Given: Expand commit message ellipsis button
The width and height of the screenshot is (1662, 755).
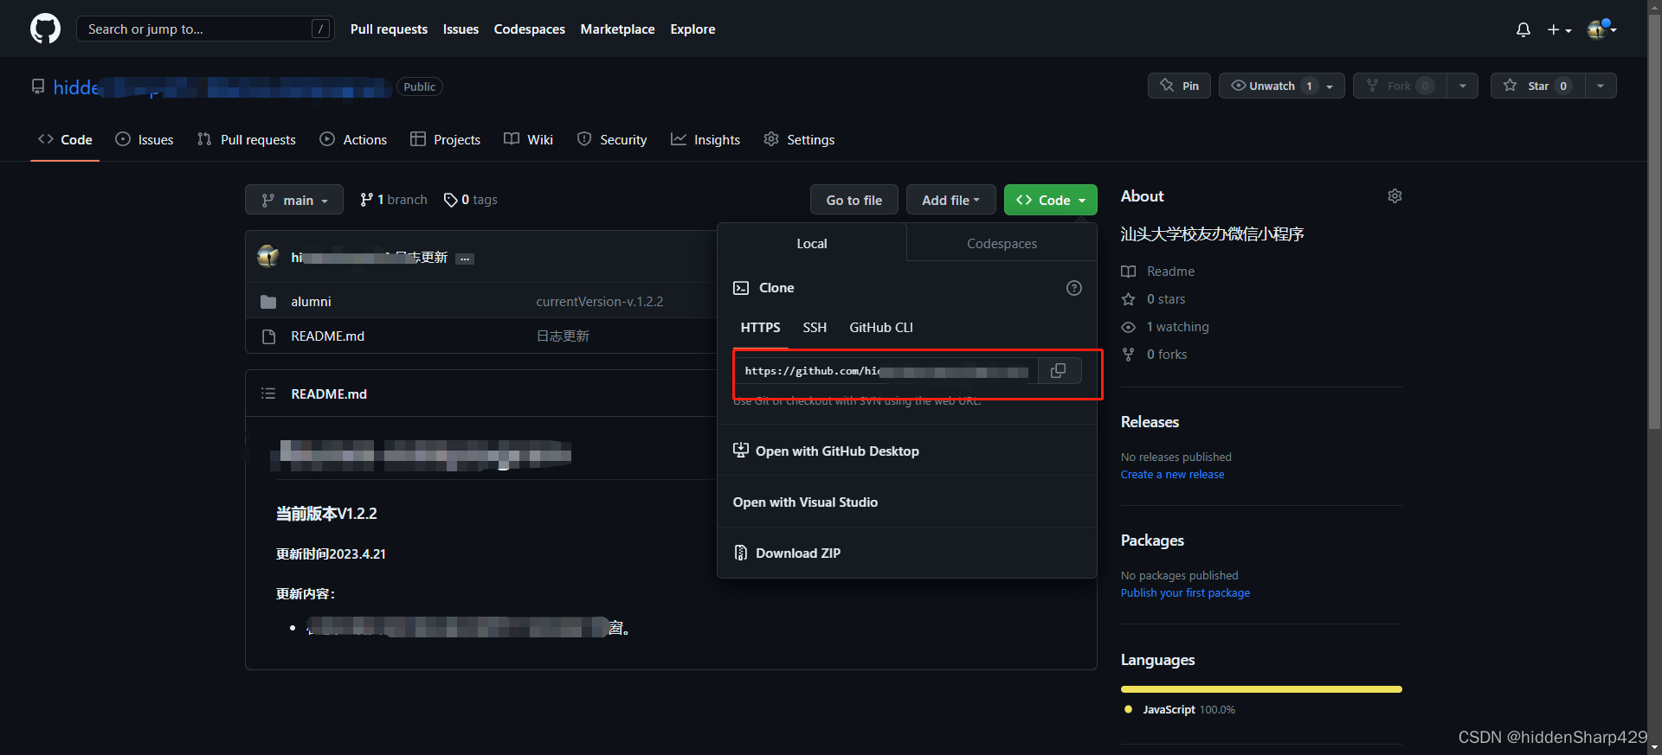Looking at the screenshot, I should coord(465,259).
